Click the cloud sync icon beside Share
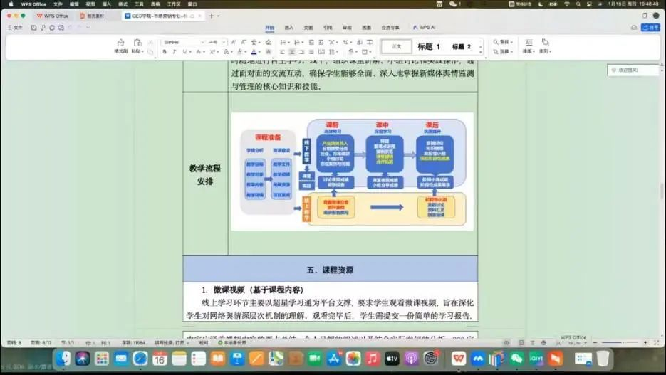This screenshot has width=666, height=375. [634, 28]
